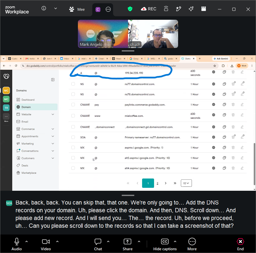Collapse the GoDaddy Domains side panel
The image size is (256, 253).
(53, 80)
